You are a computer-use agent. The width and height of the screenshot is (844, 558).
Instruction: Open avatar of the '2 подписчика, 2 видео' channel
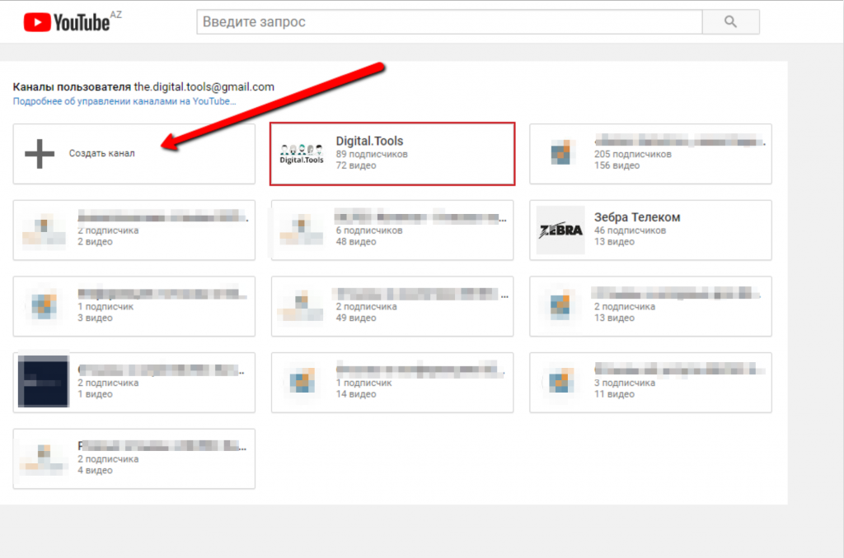tap(44, 230)
